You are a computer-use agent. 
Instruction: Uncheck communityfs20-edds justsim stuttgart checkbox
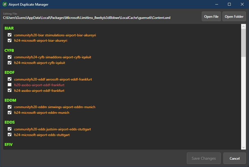10,129
